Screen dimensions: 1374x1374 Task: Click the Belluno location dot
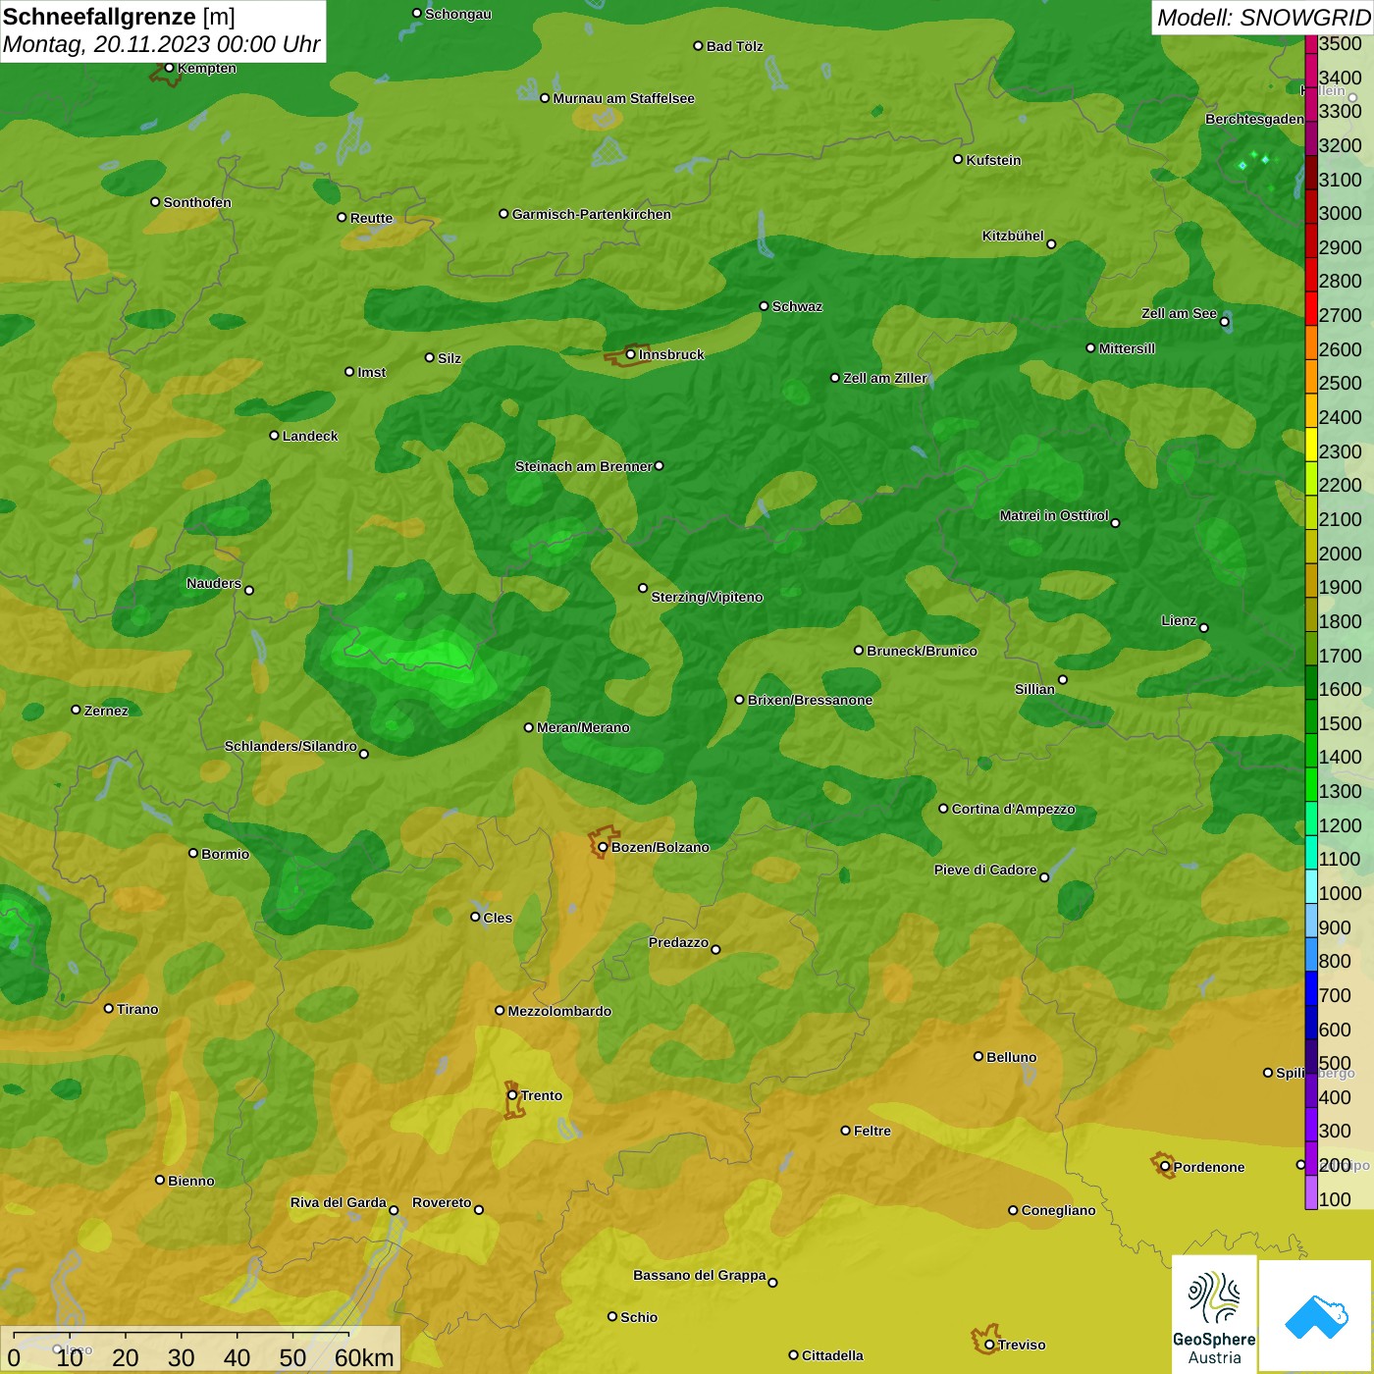pyautogui.click(x=978, y=1056)
